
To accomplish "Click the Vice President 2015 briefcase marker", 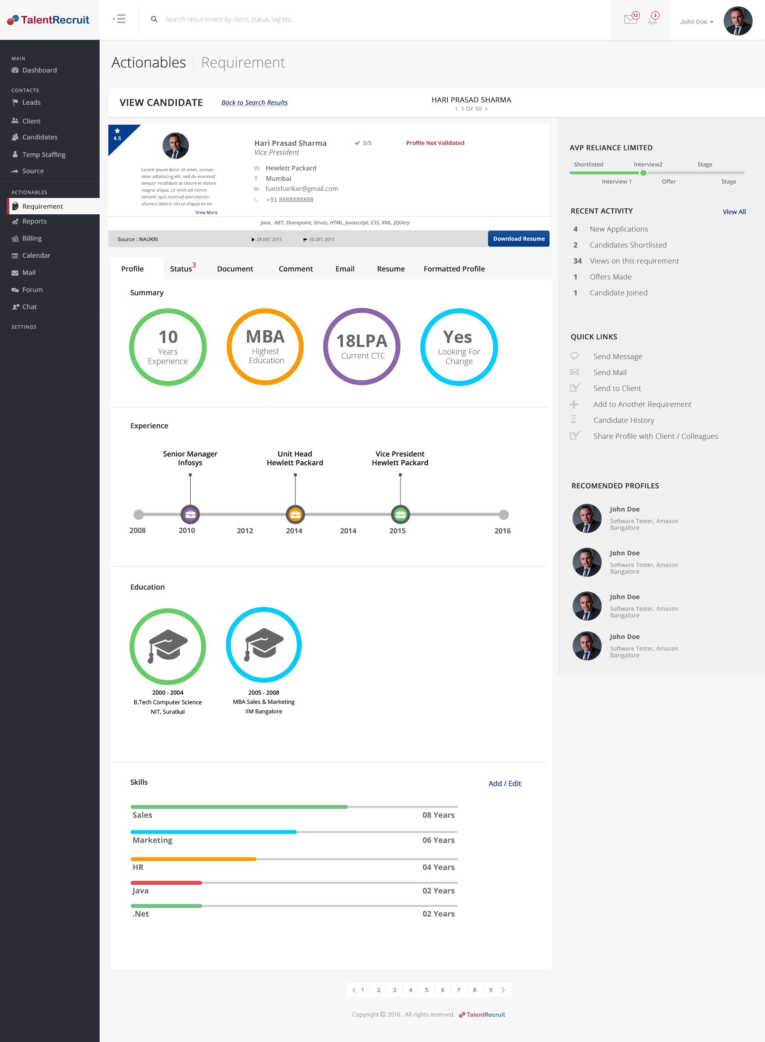I will (400, 514).
